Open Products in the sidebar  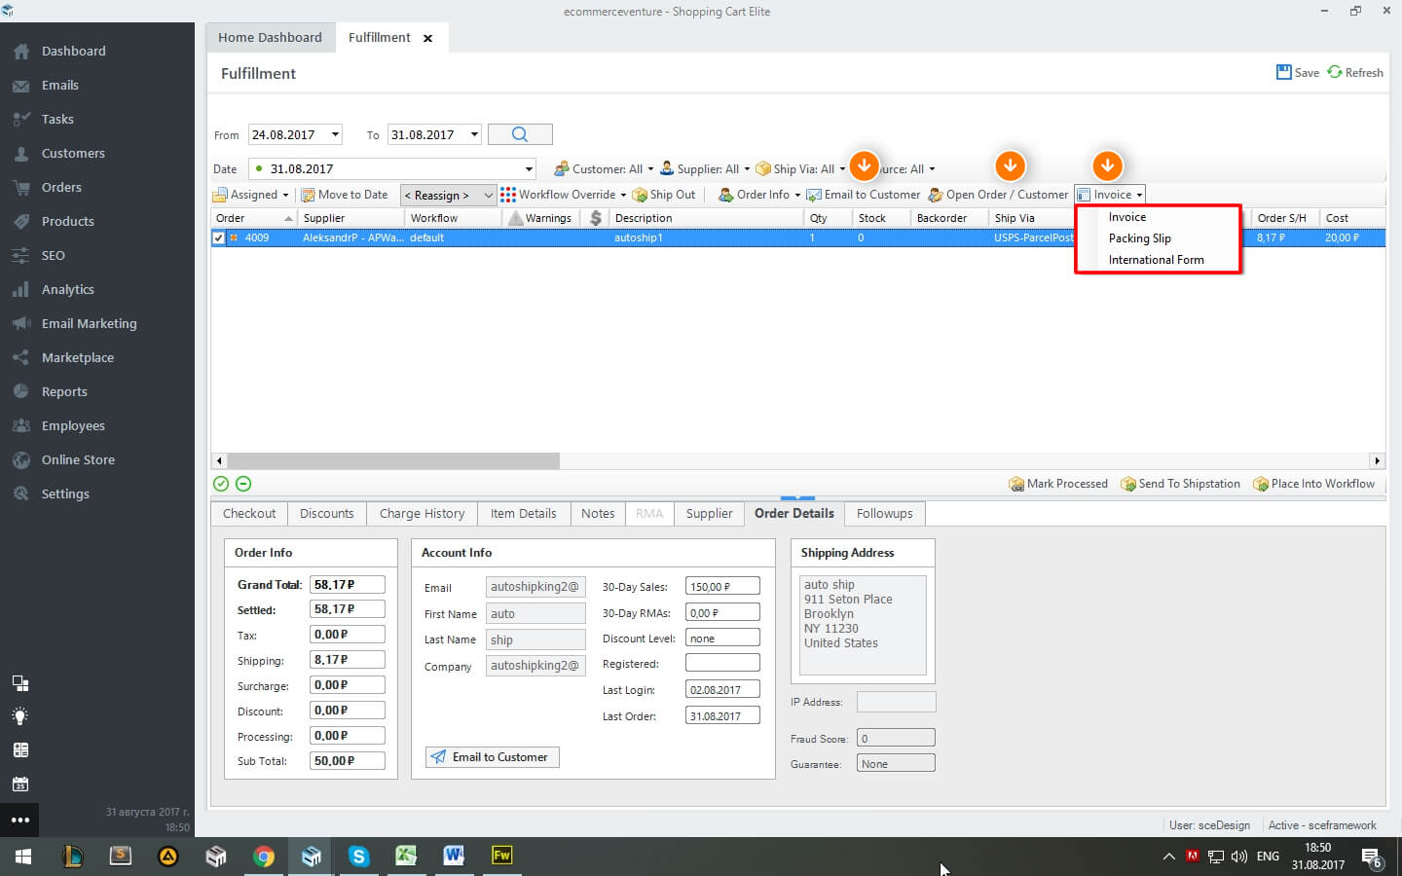67,221
